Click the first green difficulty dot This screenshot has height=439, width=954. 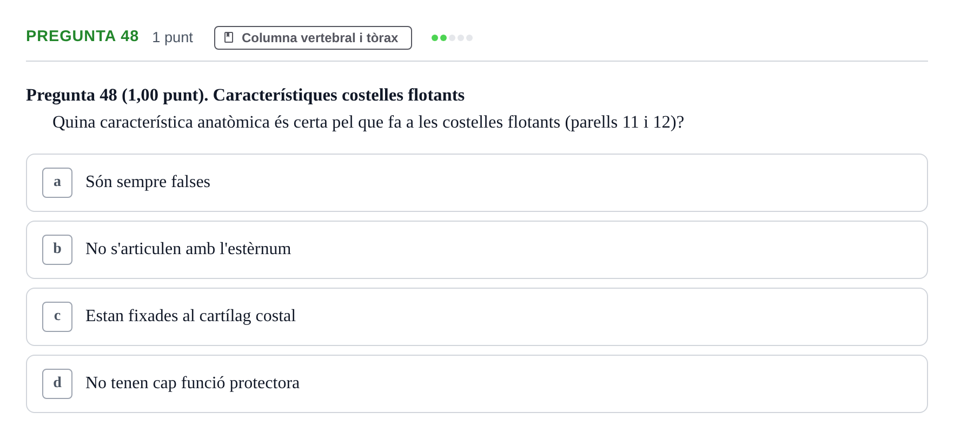pyautogui.click(x=435, y=38)
